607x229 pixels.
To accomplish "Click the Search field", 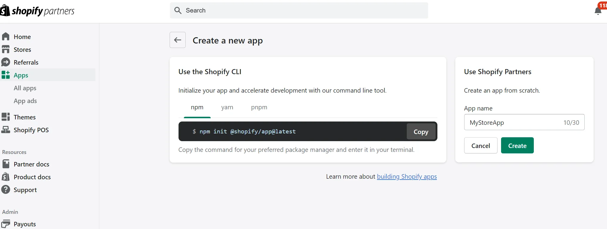I will [x=299, y=10].
